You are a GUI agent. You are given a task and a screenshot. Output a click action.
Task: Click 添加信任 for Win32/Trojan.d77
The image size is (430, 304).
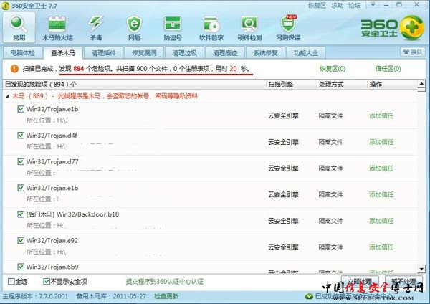pyautogui.click(x=381, y=168)
